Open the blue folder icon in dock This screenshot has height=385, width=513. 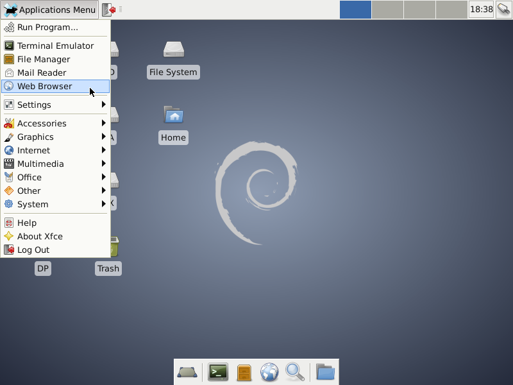[x=325, y=372]
